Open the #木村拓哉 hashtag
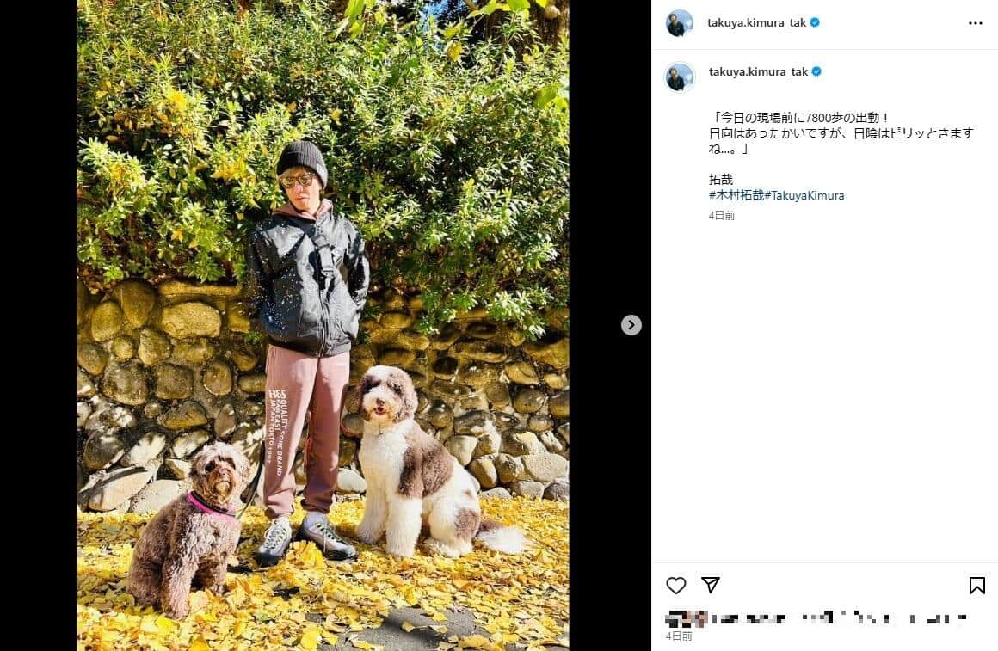Screen dimensions: 998x651 tap(736, 195)
